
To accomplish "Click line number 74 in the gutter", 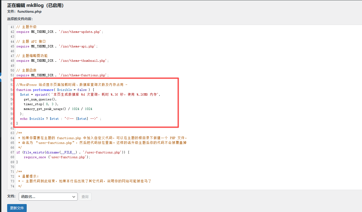I will (12, 186).
